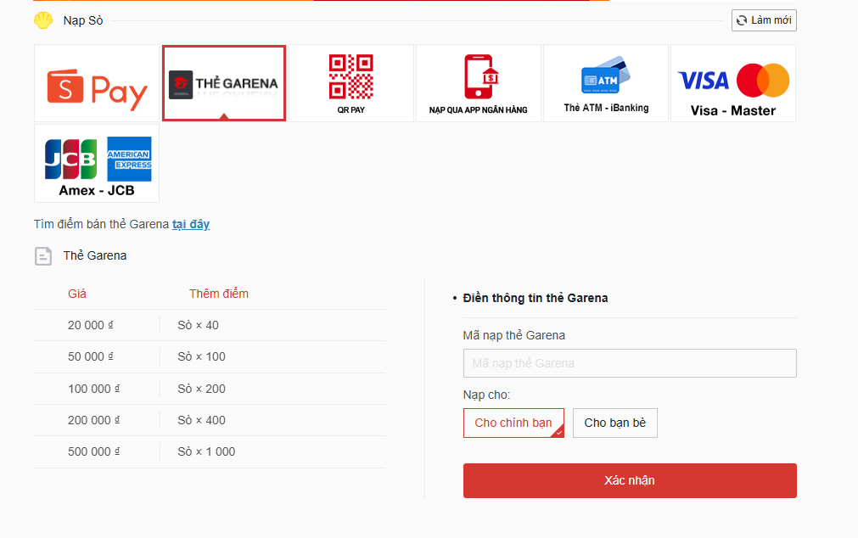Click 'Sò × 400' value
Image resolution: width=858 pixels, height=538 pixels.
point(201,420)
